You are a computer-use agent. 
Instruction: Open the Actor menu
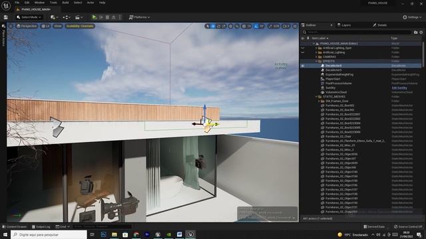click(x=91, y=3)
